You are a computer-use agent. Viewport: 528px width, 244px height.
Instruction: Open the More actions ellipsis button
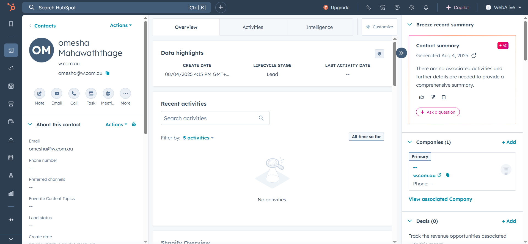(x=125, y=94)
